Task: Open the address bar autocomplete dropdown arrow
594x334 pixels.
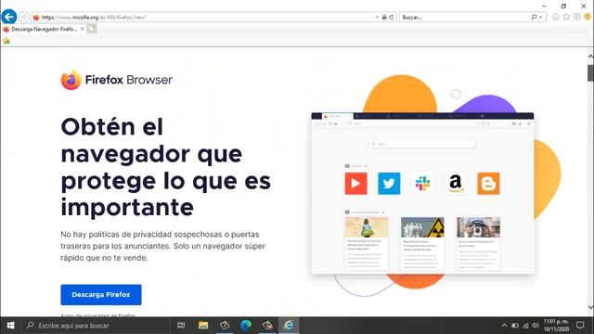Action: tap(377, 17)
